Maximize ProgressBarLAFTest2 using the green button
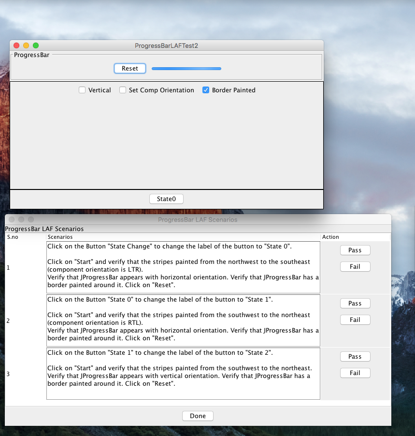Image resolution: width=415 pixels, height=436 pixels. pyautogui.click(x=36, y=45)
